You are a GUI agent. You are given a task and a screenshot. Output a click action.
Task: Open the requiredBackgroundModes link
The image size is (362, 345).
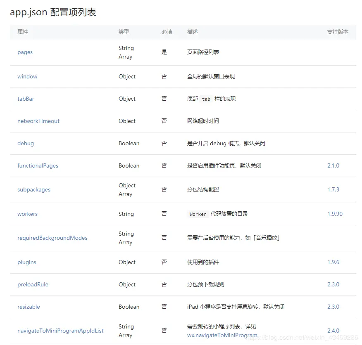click(52, 238)
